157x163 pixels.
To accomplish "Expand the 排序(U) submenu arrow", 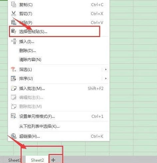I will pyautogui.click(x=106, y=78).
